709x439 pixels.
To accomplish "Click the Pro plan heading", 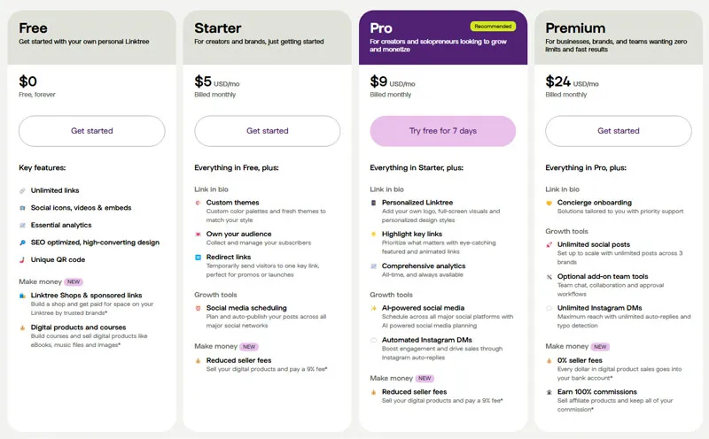I will click(x=381, y=28).
